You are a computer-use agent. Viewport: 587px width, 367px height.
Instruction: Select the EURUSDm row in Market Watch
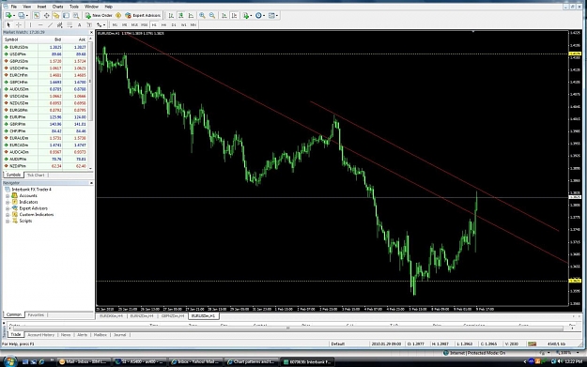(x=45, y=48)
